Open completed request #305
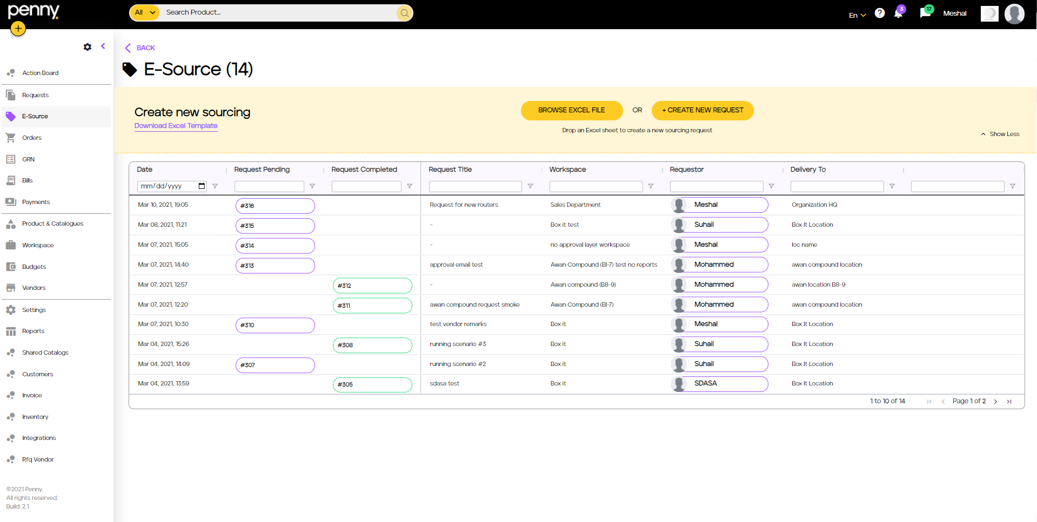 [372, 384]
